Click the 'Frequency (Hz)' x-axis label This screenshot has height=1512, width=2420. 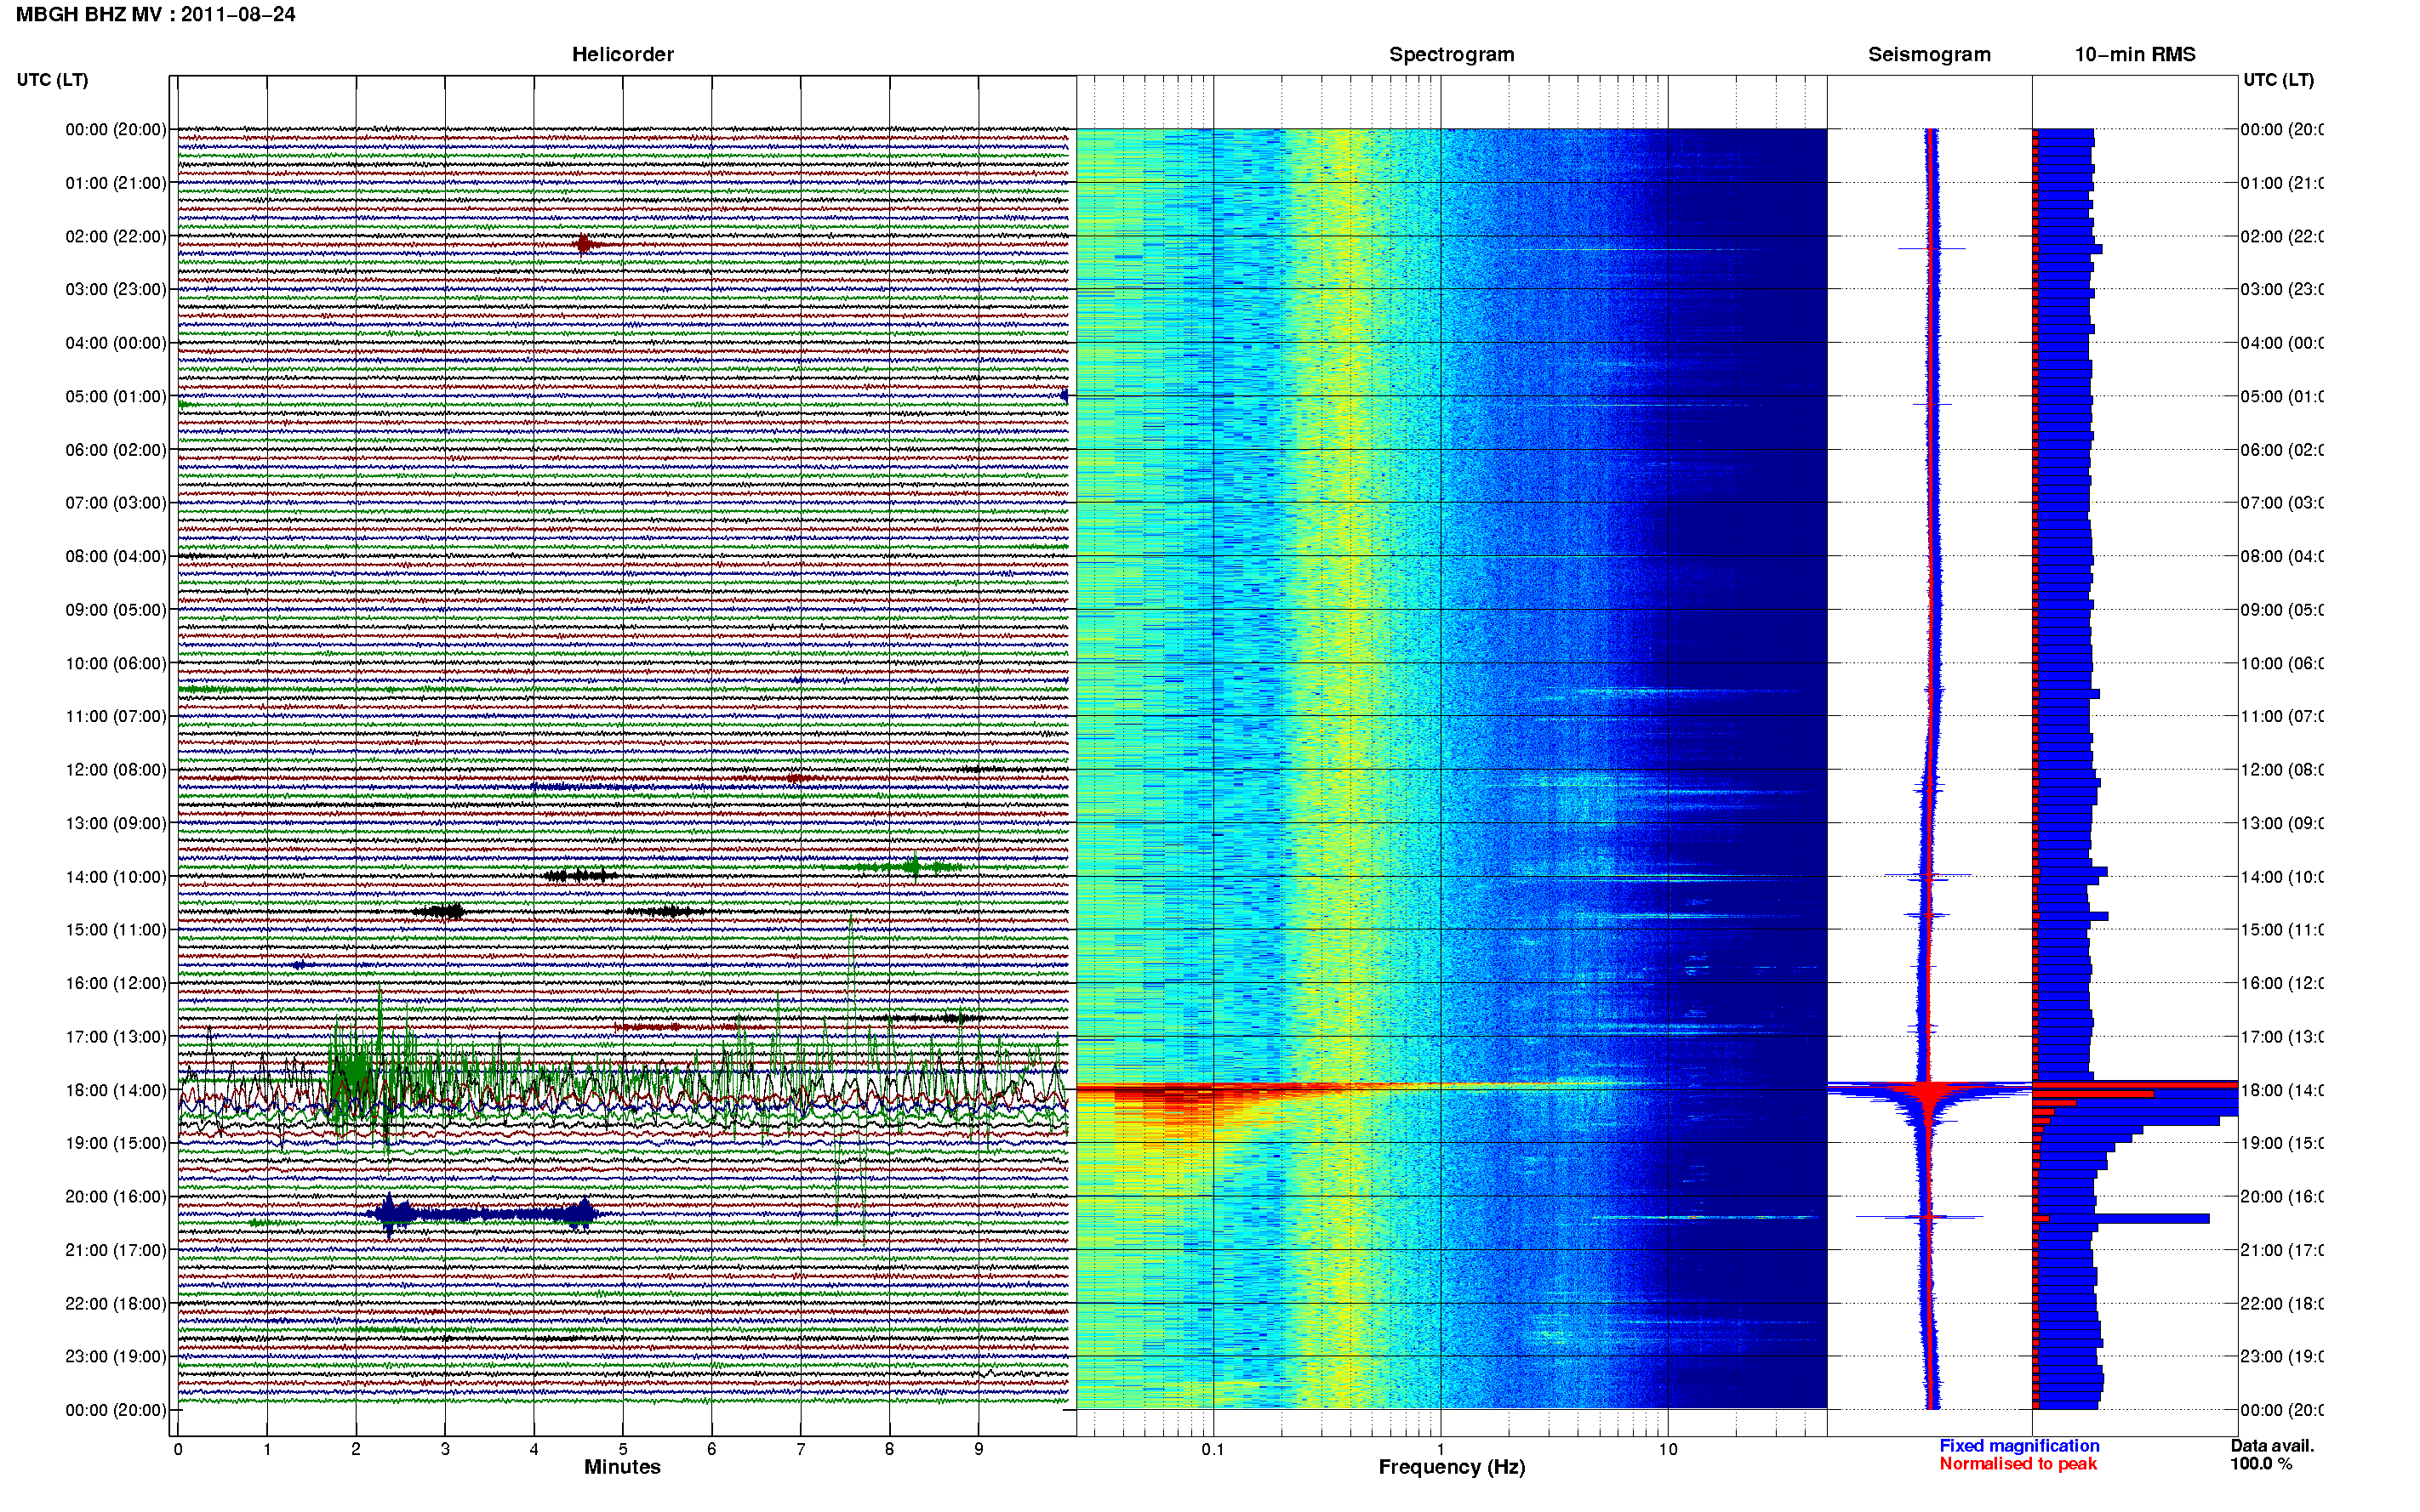click(x=1452, y=1467)
